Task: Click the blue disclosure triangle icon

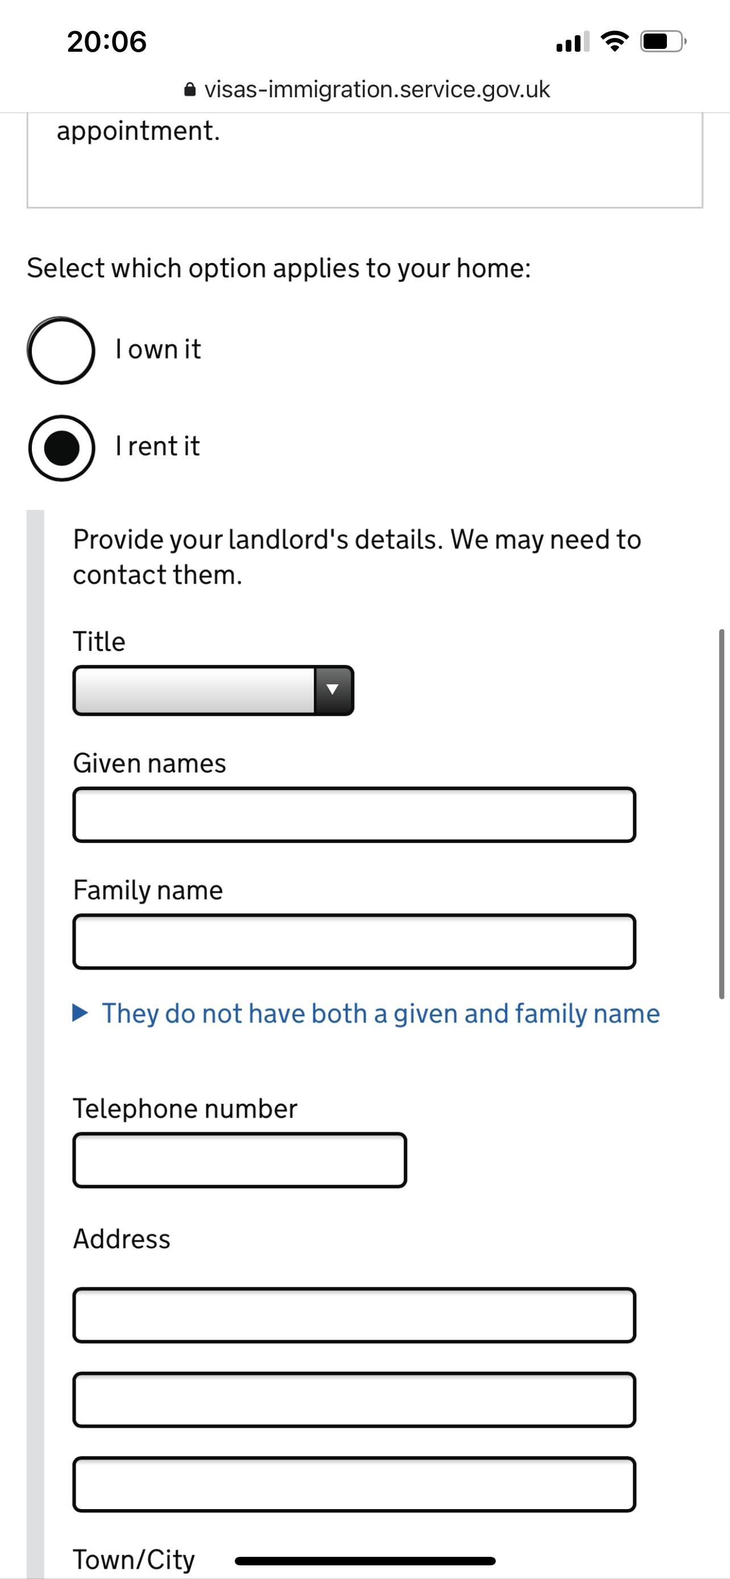Action: (80, 1013)
